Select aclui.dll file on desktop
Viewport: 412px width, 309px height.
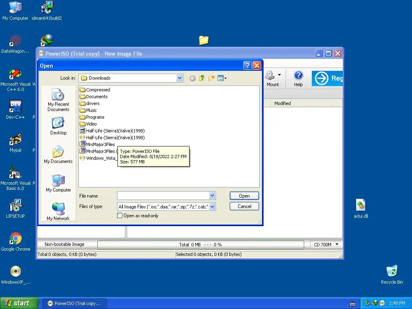point(361,209)
